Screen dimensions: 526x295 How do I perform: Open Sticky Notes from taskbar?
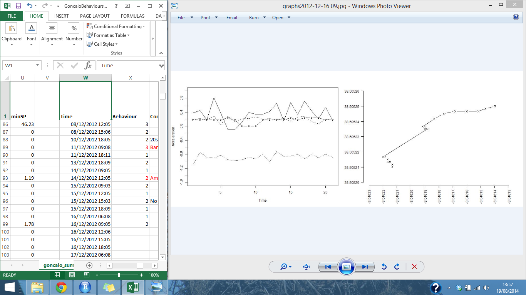click(109, 287)
